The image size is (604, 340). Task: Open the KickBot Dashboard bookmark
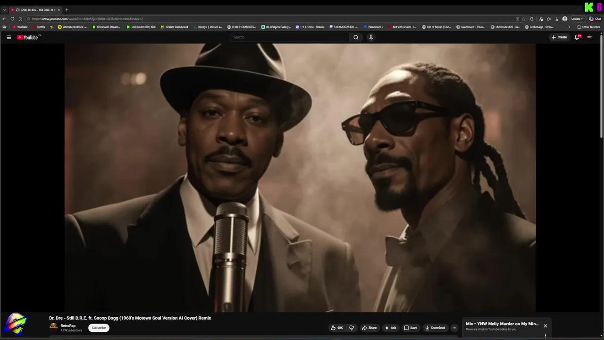pos(175,27)
